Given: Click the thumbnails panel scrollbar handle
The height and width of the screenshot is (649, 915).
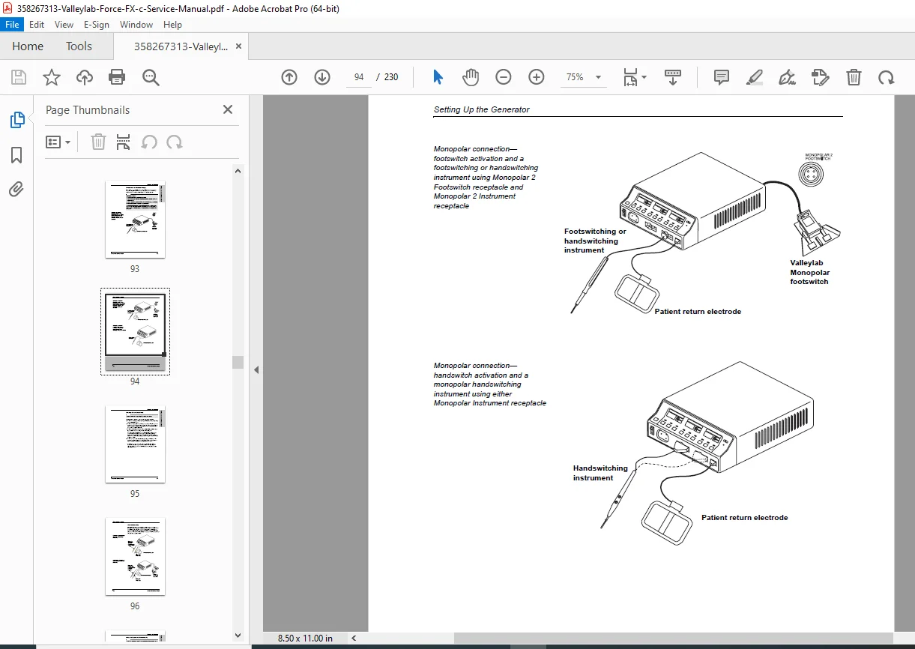Looking at the screenshot, I should coord(238,362).
